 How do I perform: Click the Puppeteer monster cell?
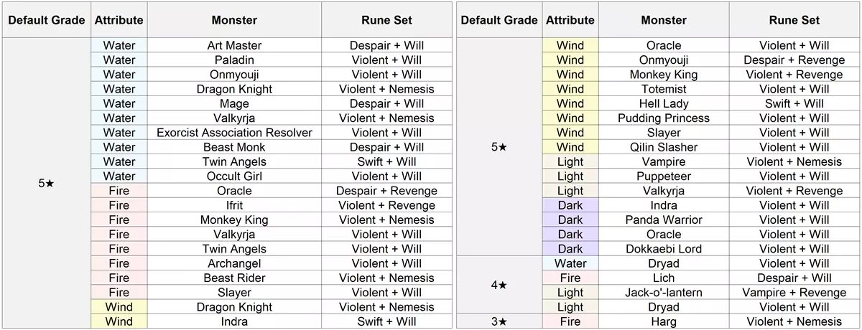(x=664, y=176)
